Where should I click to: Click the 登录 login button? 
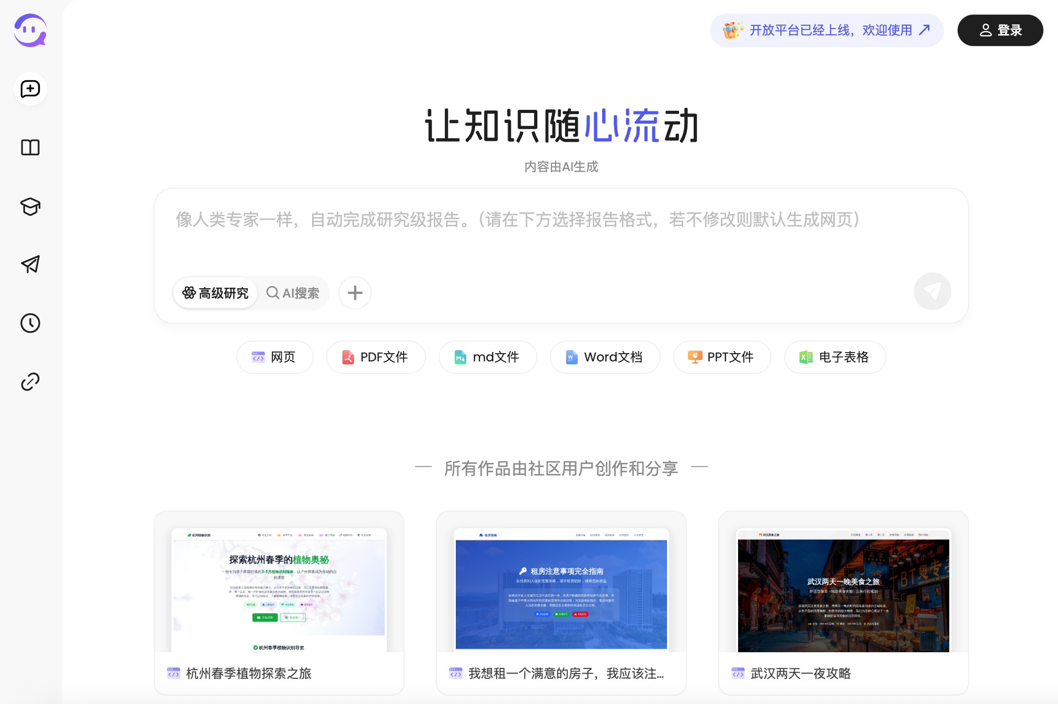1000,30
